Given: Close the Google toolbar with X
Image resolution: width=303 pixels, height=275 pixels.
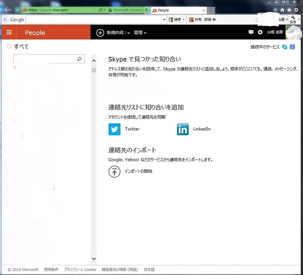Looking at the screenshot, I should 5,19.
